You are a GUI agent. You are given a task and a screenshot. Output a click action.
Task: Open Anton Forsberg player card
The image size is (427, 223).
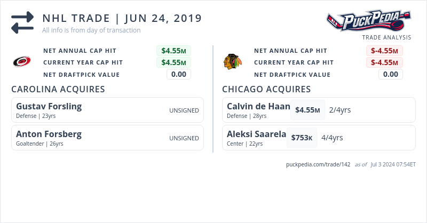click(107, 138)
